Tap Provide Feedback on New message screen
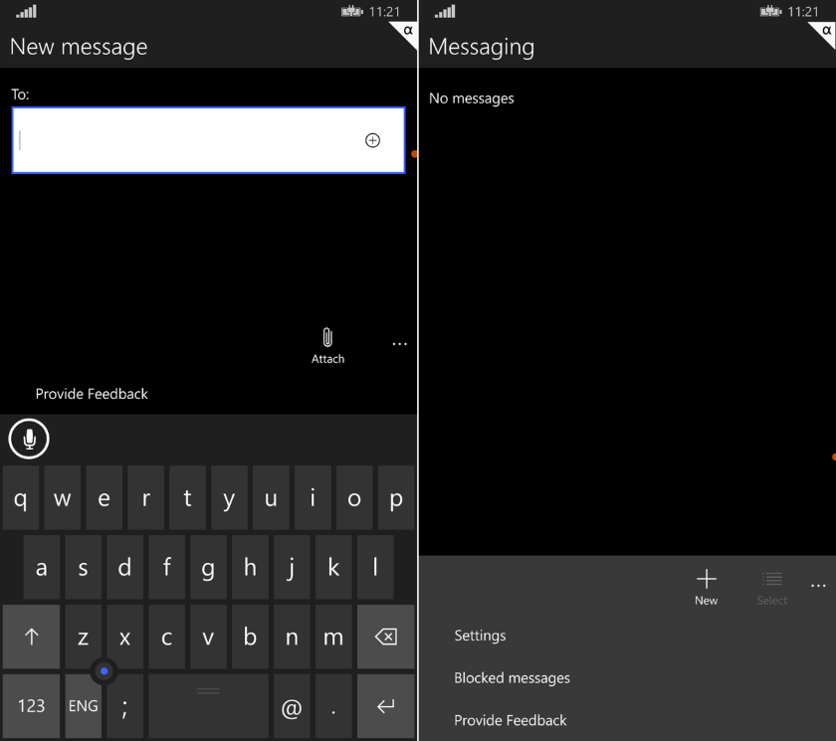This screenshot has height=741, width=836. pos(92,394)
